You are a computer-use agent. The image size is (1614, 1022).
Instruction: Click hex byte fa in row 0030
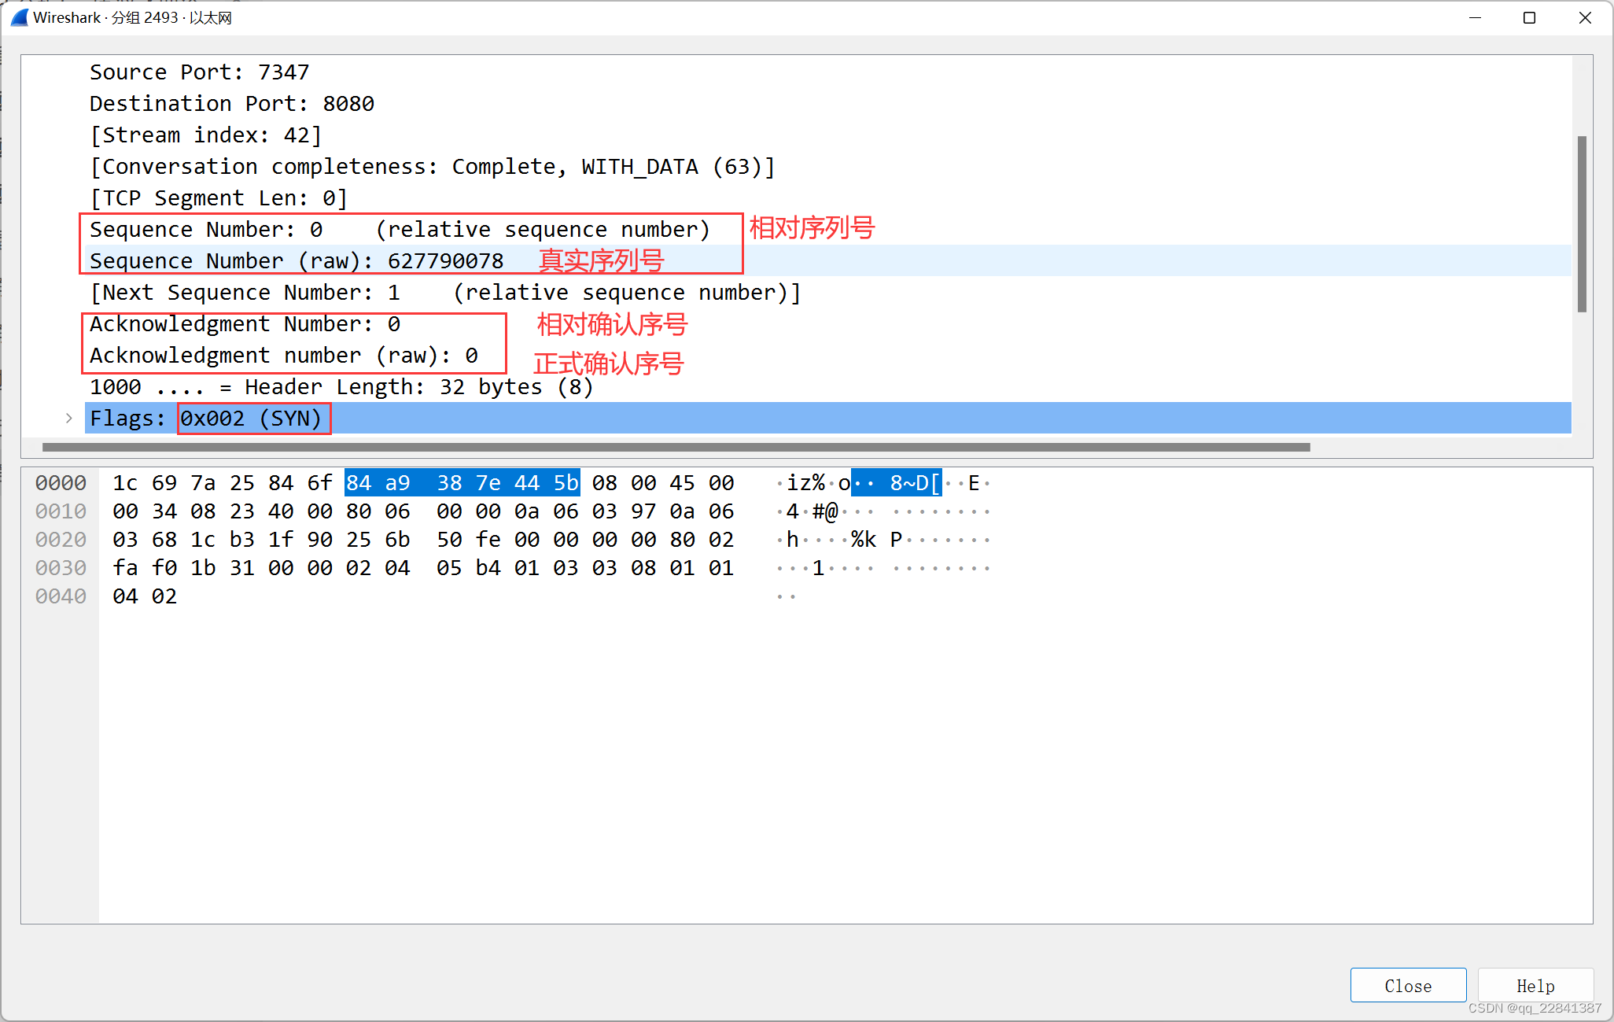pyautogui.click(x=125, y=568)
